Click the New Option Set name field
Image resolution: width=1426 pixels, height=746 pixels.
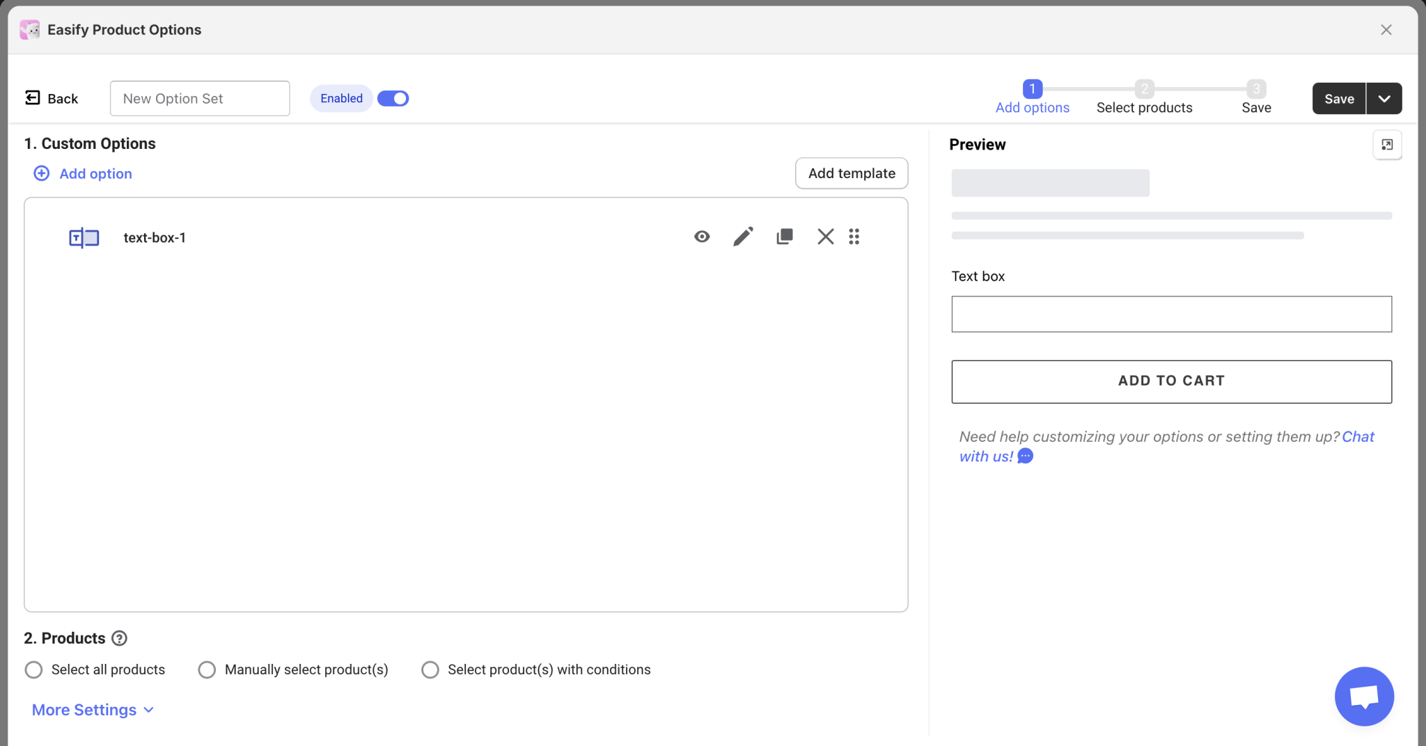(x=200, y=99)
